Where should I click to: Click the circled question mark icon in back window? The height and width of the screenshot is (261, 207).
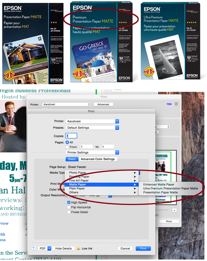click(x=176, y=104)
